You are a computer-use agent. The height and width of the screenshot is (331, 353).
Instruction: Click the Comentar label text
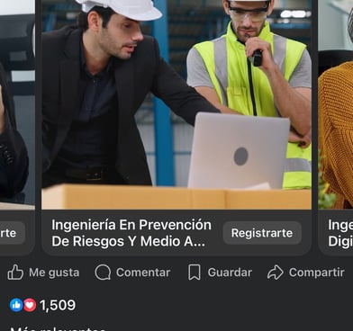[x=143, y=273]
